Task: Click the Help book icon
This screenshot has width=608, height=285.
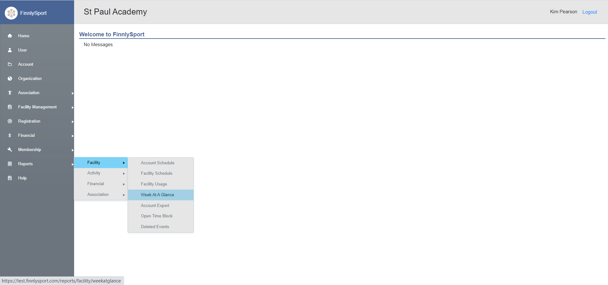Action: (x=10, y=178)
